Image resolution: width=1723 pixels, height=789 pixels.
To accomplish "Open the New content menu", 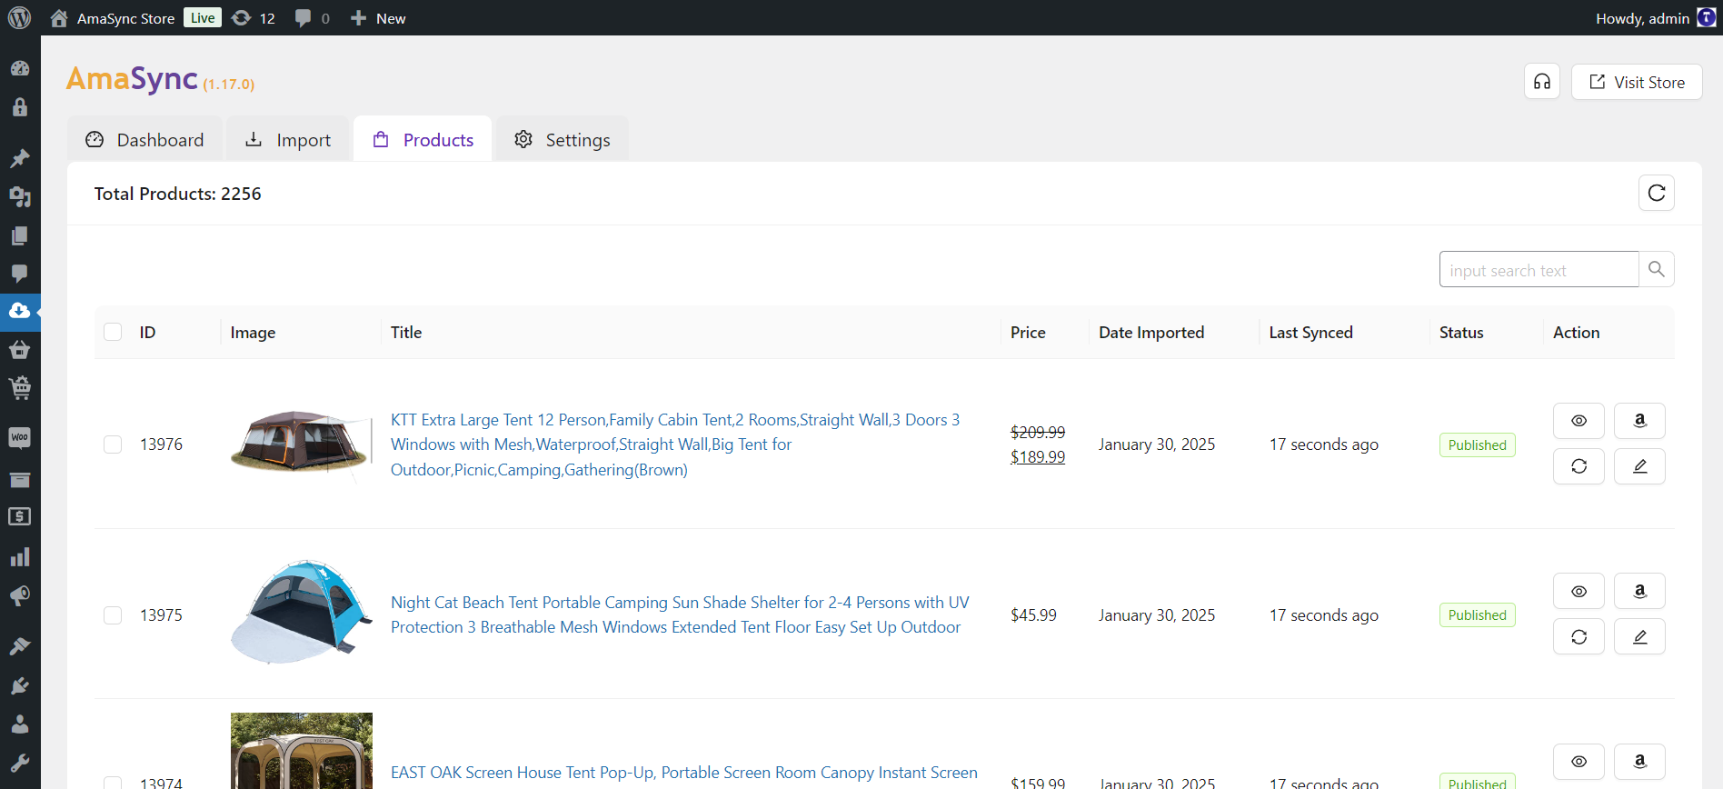I will [378, 18].
